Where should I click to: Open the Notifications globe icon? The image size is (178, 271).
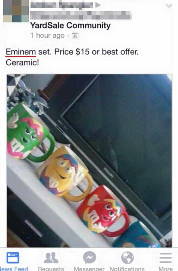point(127,258)
